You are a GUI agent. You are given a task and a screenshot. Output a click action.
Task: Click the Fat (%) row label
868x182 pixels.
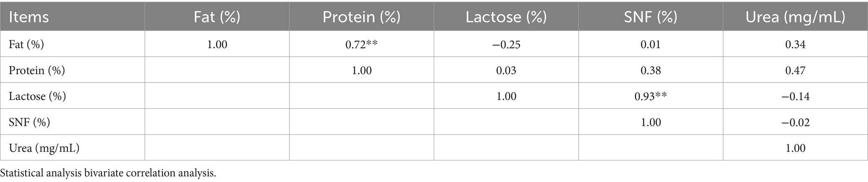[x=26, y=44]
